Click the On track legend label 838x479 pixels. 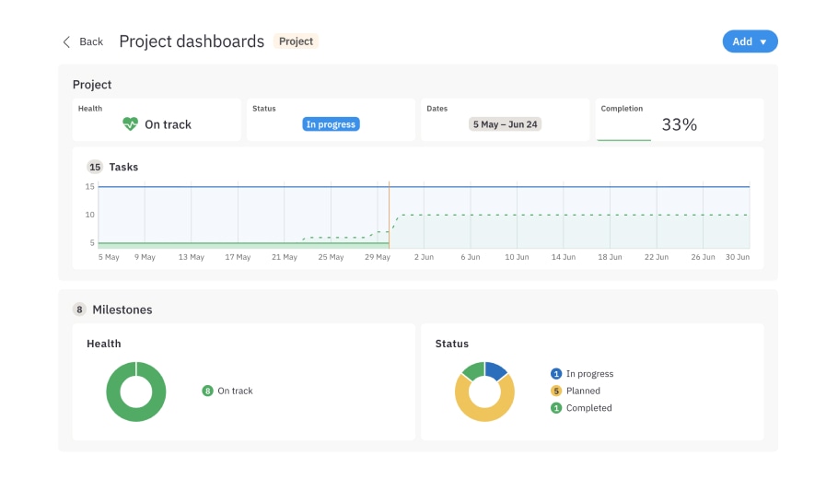[x=235, y=391]
